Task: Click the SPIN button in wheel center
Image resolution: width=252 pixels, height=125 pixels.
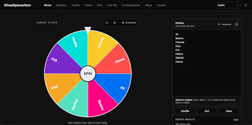Action: coord(88,74)
